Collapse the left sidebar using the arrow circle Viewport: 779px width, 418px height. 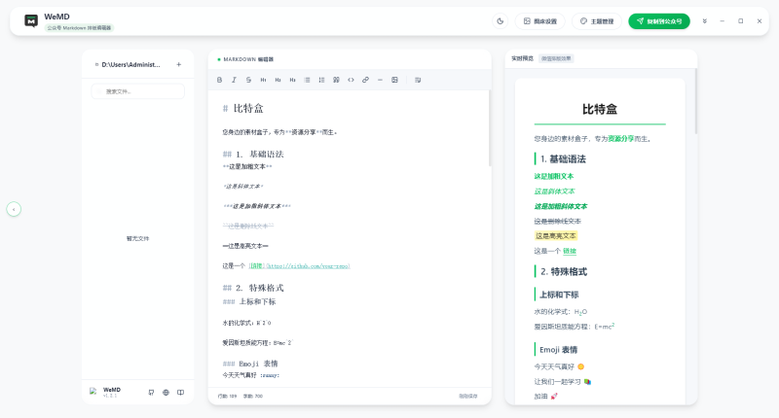(x=14, y=209)
